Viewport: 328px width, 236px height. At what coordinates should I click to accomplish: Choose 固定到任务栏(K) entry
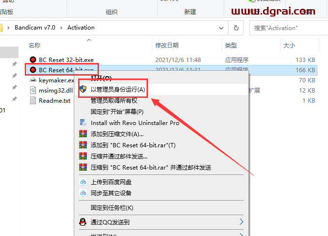[161, 207]
